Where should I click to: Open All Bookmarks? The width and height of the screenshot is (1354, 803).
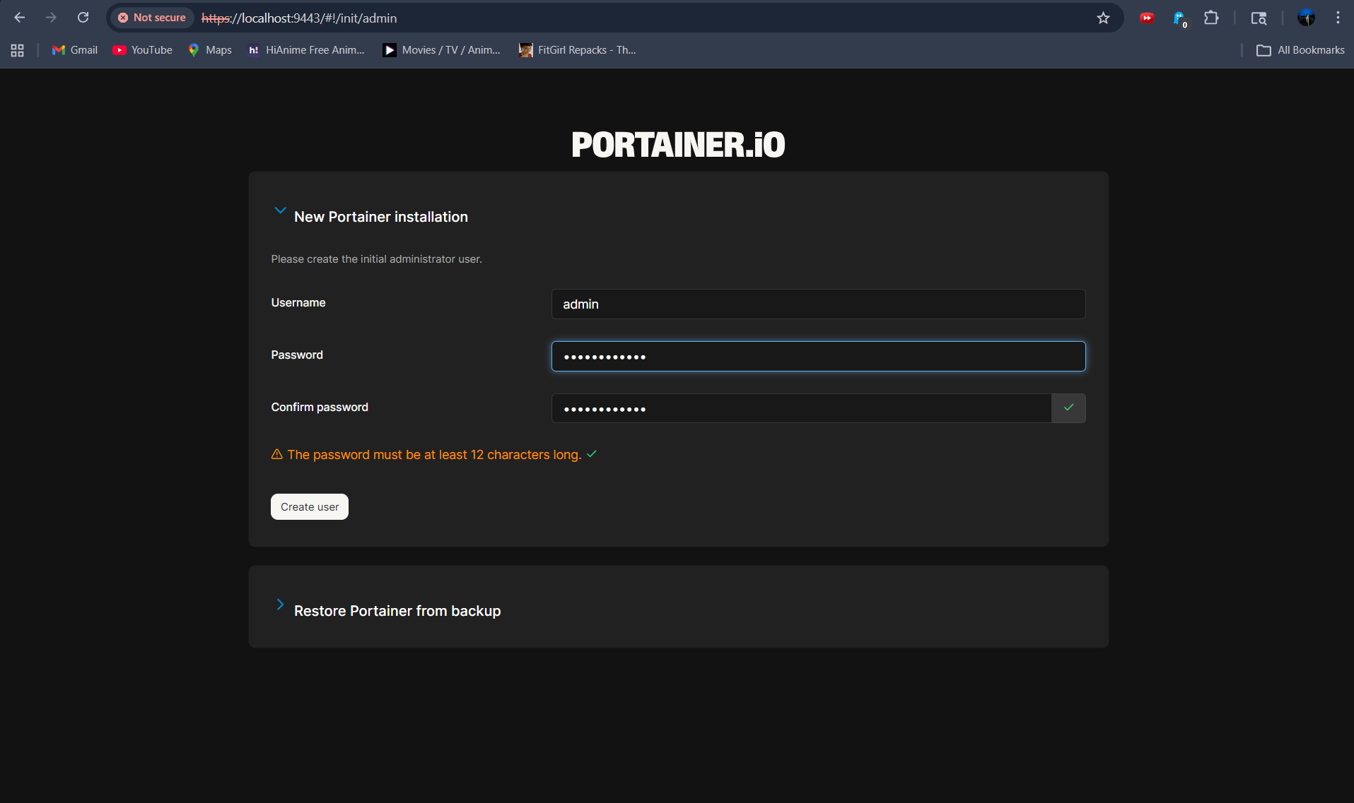(1300, 50)
